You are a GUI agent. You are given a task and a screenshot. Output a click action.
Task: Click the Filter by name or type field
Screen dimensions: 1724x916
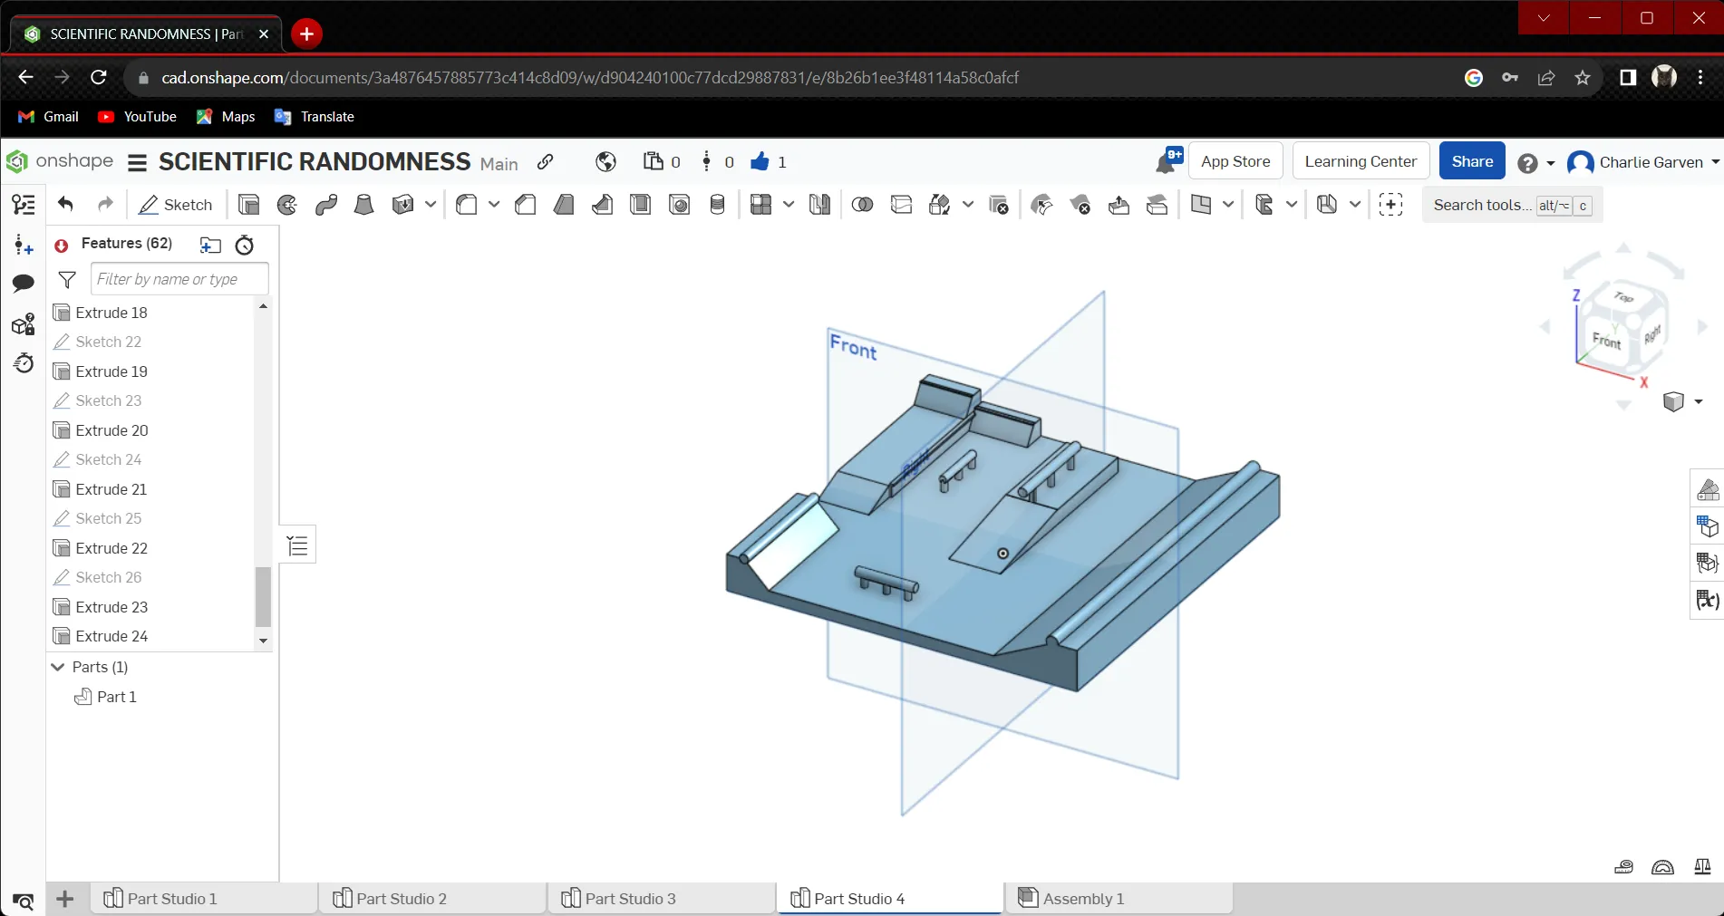click(179, 279)
